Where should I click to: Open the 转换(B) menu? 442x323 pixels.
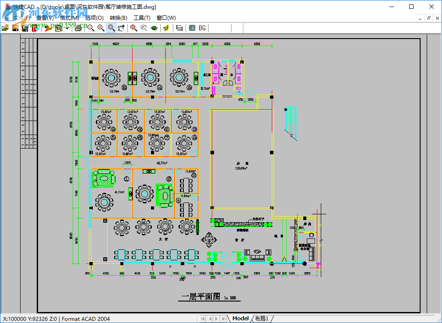pos(118,18)
